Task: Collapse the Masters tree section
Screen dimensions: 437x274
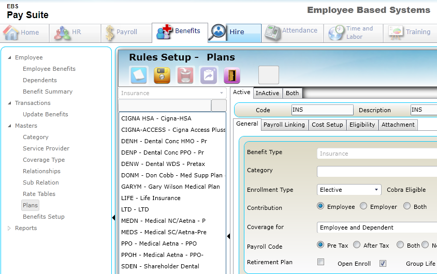Action: click(x=9, y=126)
